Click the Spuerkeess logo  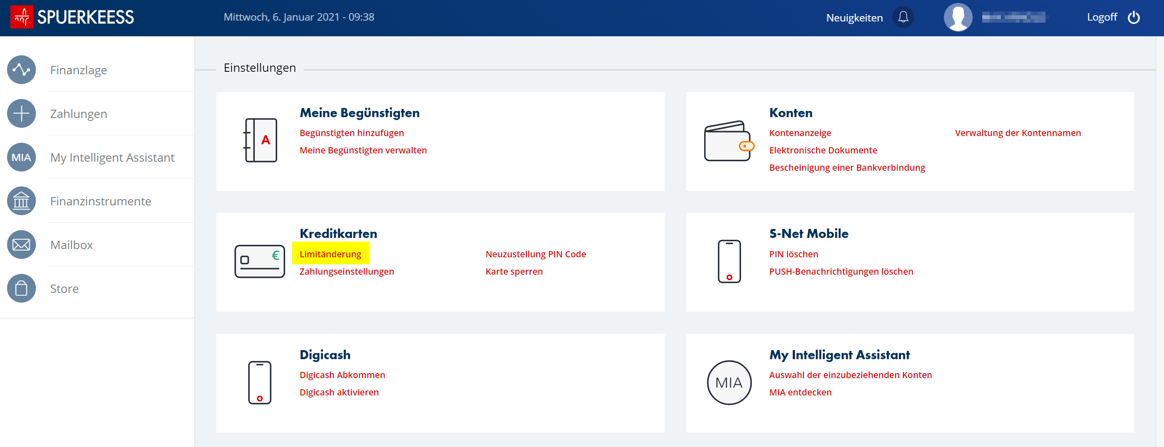pos(72,17)
